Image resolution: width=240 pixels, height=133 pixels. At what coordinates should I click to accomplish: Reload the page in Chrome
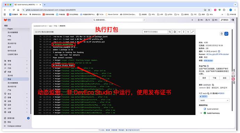(14, 10)
